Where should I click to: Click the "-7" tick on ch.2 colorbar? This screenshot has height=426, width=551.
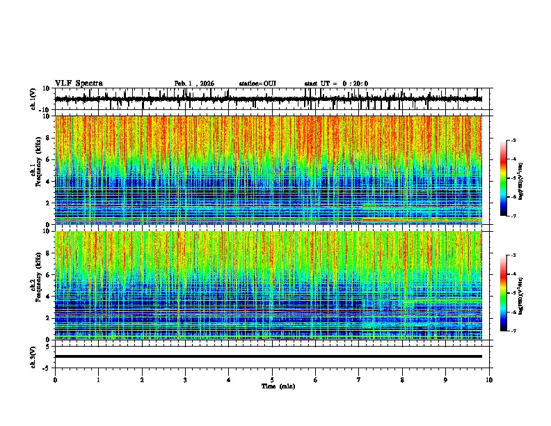(x=513, y=331)
